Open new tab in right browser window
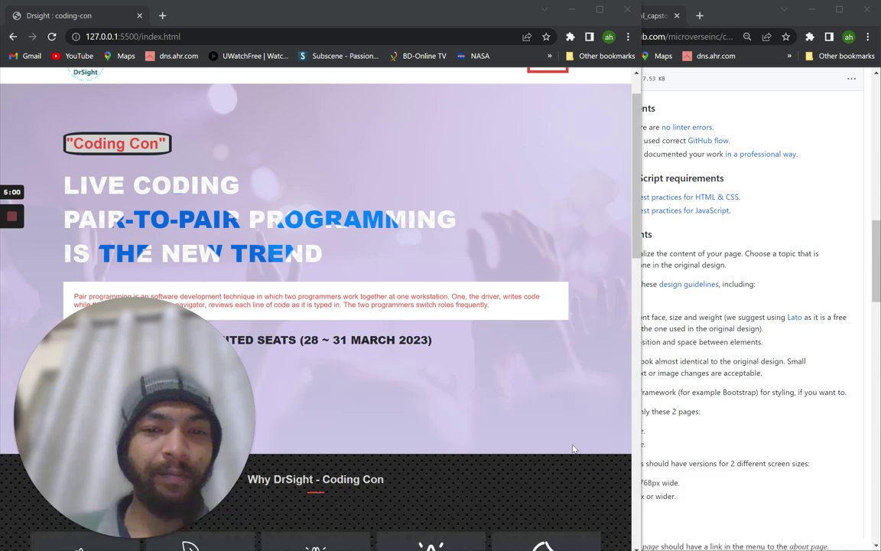The height and width of the screenshot is (551, 881). (700, 16)
